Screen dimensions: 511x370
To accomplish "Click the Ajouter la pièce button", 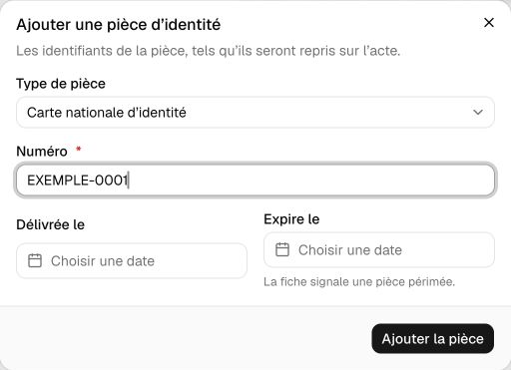I will point(432,338).
